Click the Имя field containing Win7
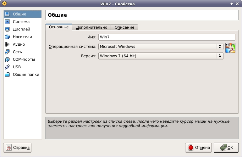Image resolution: width=242 pixels, height=157 pixels. click(x=167, y=37)
